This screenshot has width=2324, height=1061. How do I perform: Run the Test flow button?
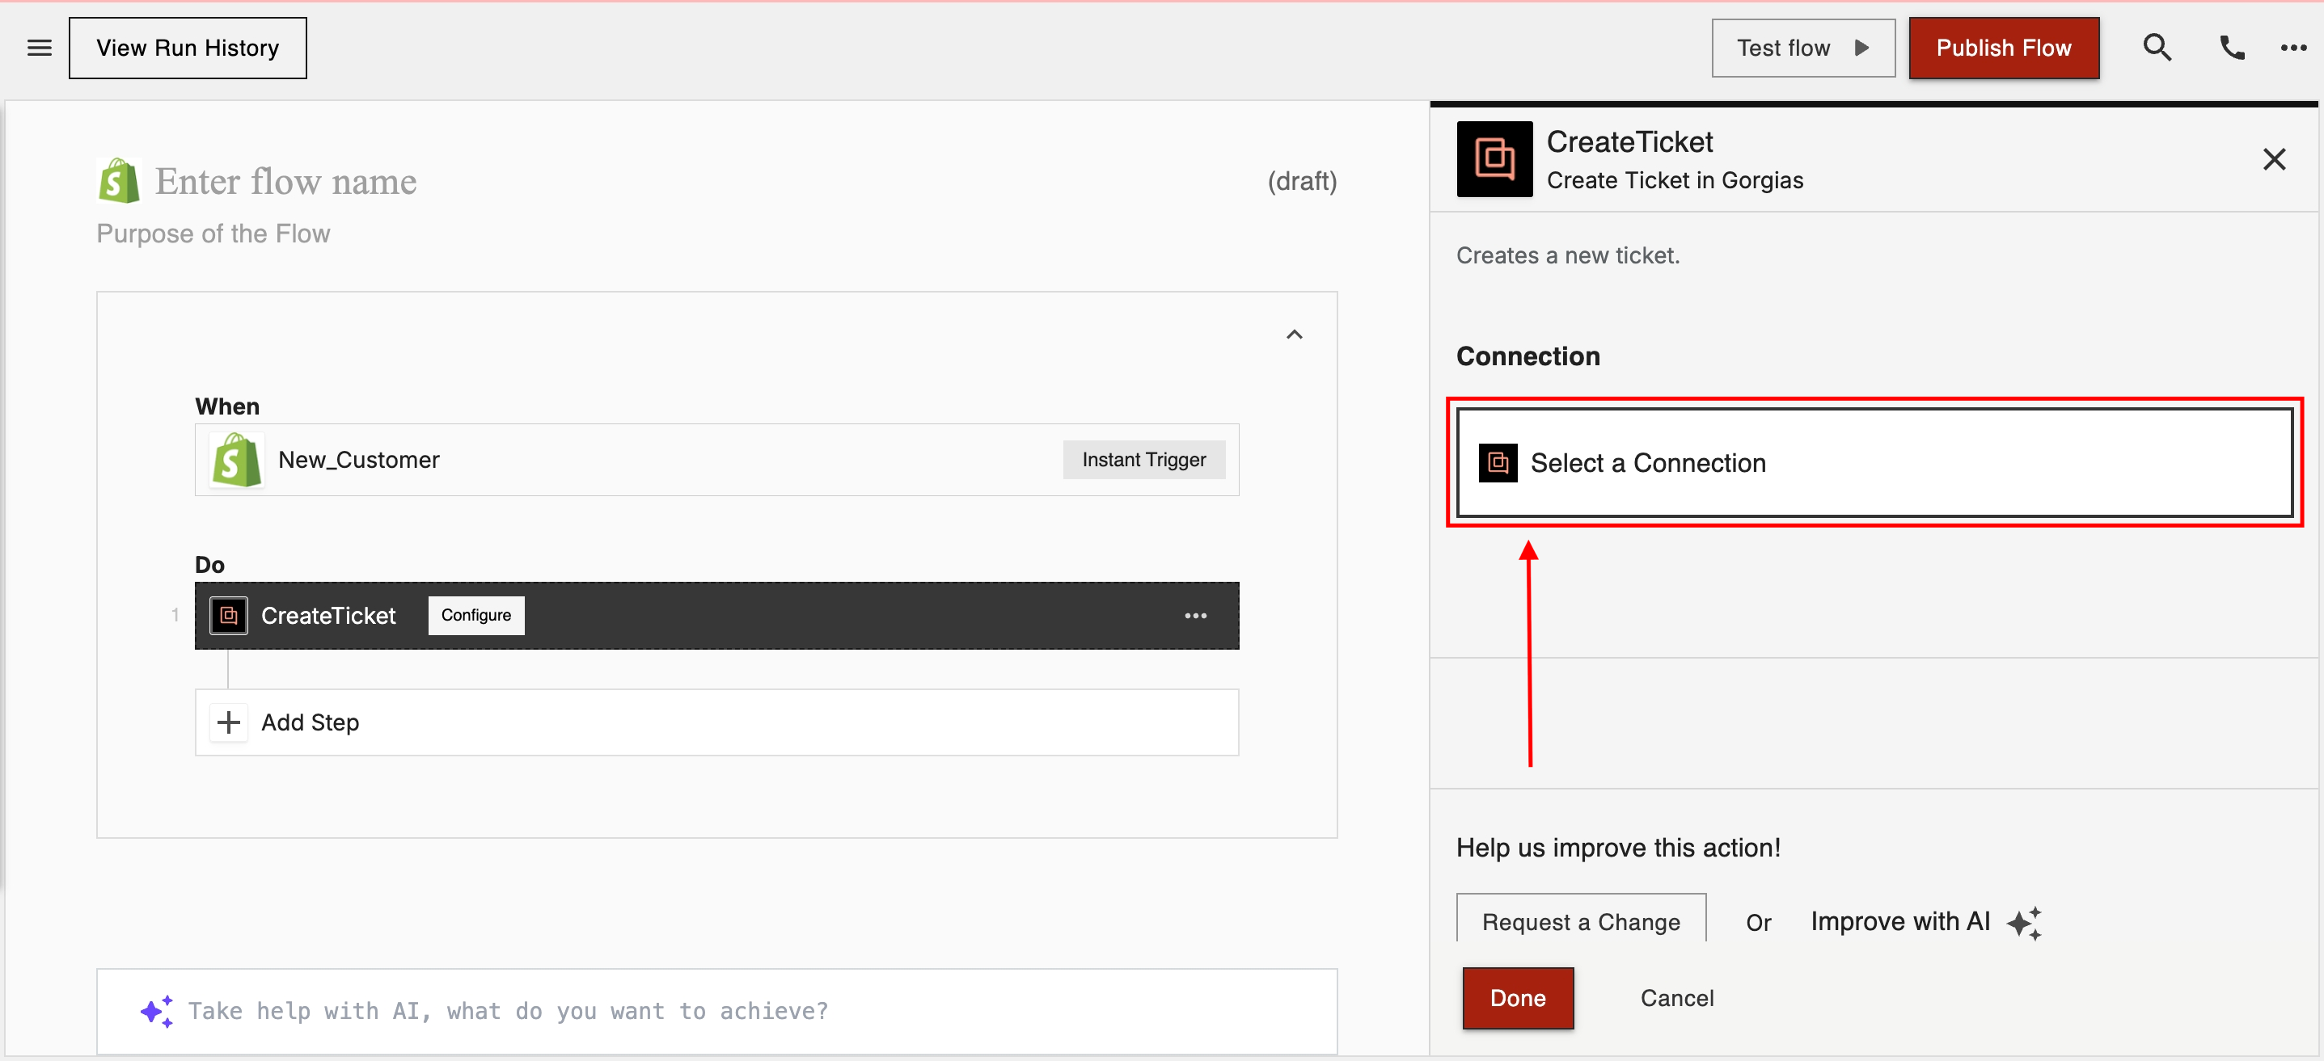click(x=1802, y=48)
